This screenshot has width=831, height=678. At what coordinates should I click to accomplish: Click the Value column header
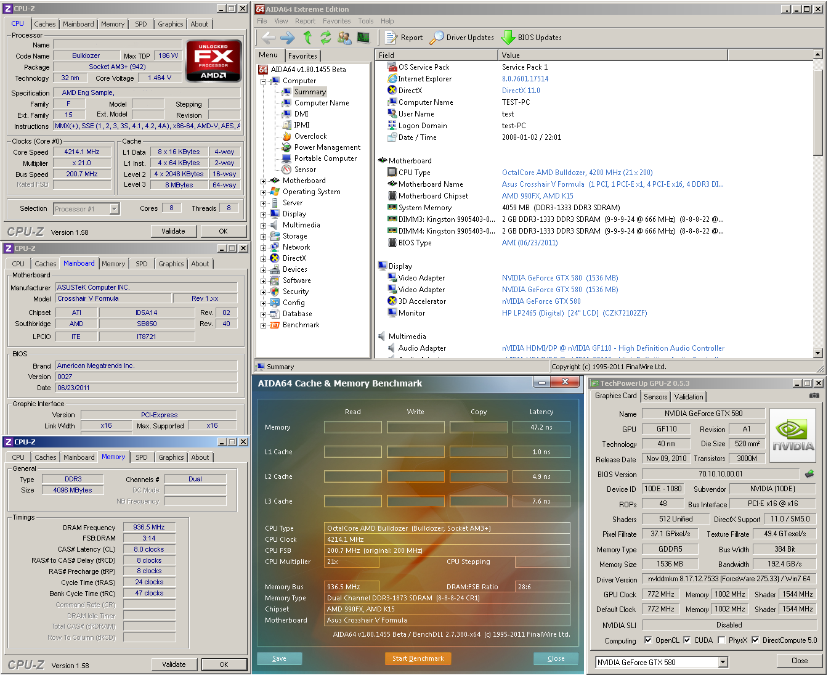click(612, 55)
